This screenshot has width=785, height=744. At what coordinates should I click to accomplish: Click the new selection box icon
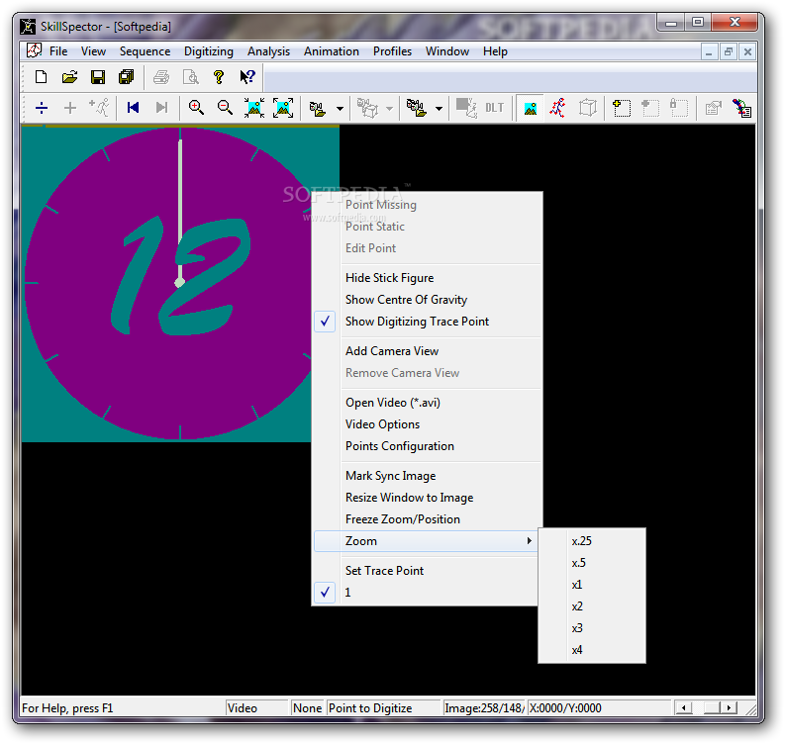coord(622,108)
